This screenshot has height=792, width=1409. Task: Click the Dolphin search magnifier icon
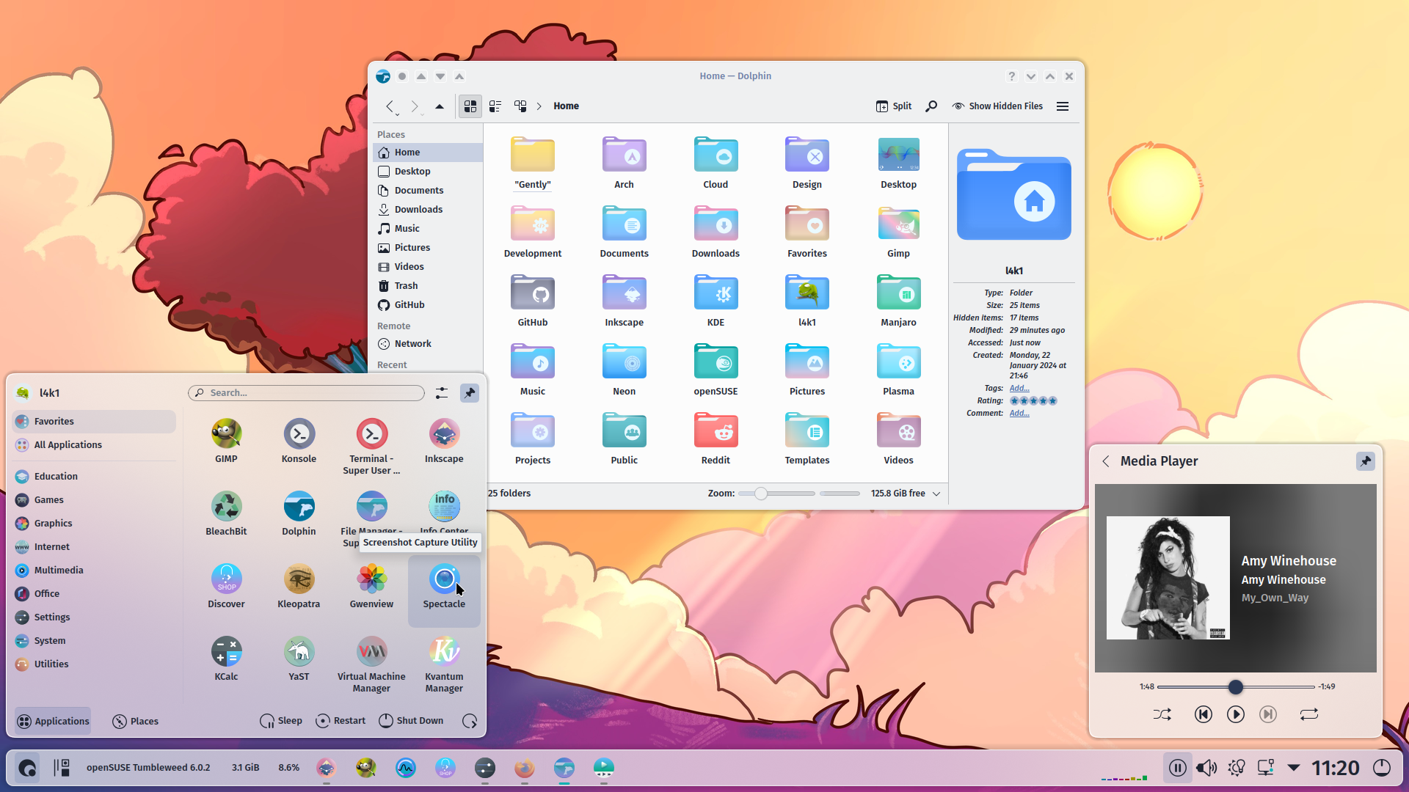[931, 106]
